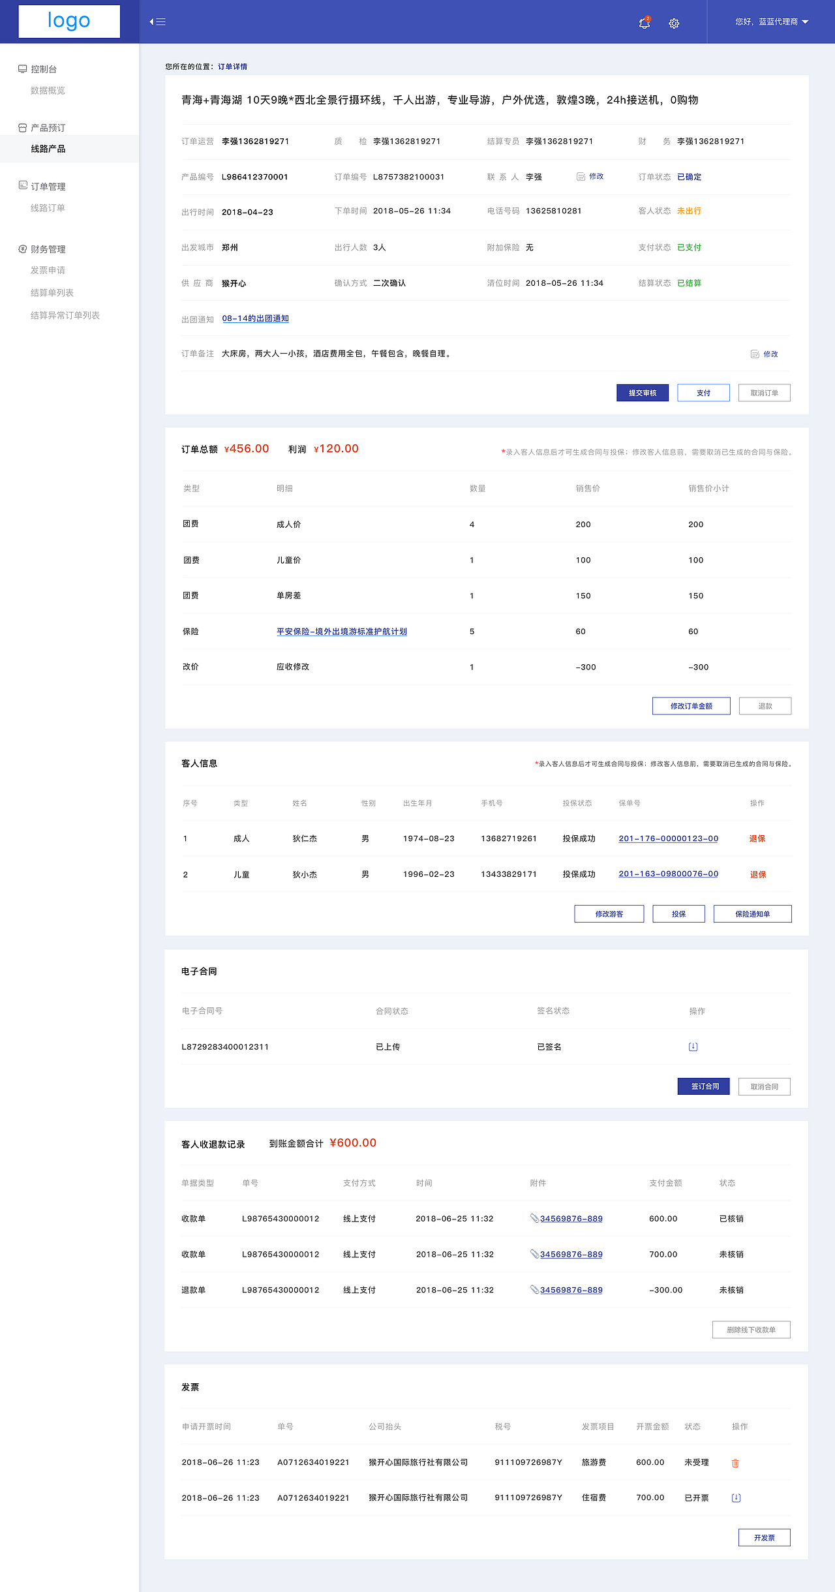835x1592 pixels.
Task: Click the 未出行 guest status value
Action: tap(690, 211)
